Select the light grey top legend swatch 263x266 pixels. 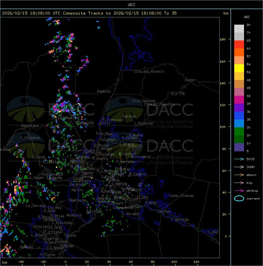239,28
